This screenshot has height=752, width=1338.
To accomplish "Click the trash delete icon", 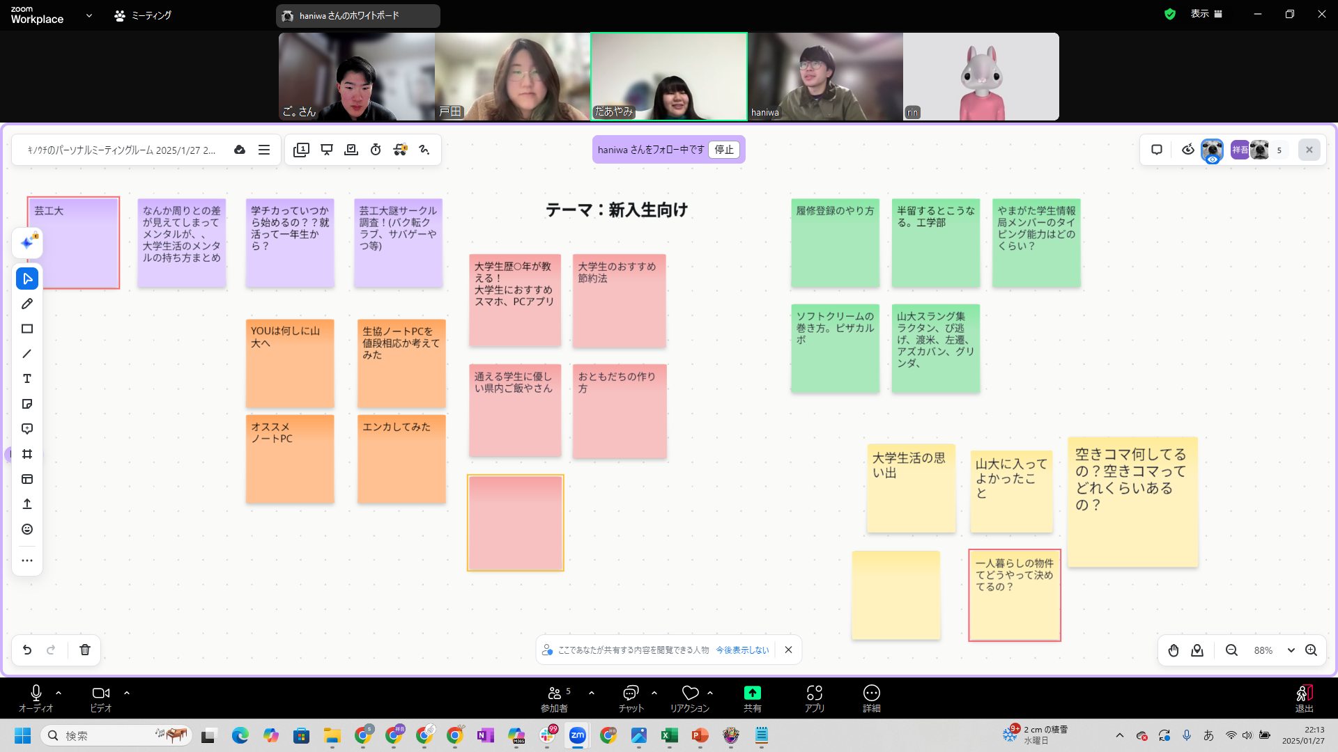I will 85,650.
